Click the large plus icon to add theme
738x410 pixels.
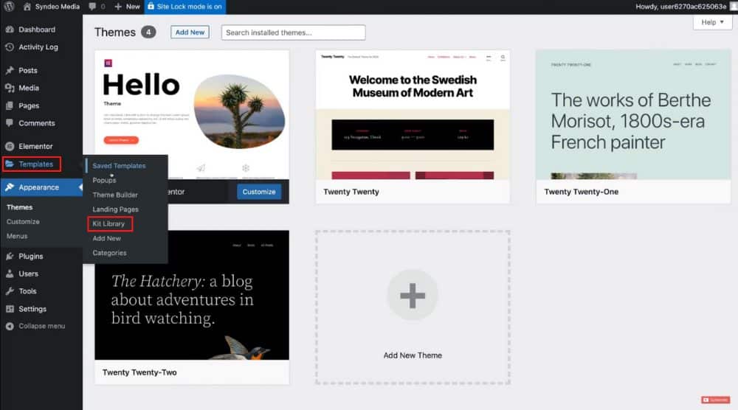click(413, 295)
